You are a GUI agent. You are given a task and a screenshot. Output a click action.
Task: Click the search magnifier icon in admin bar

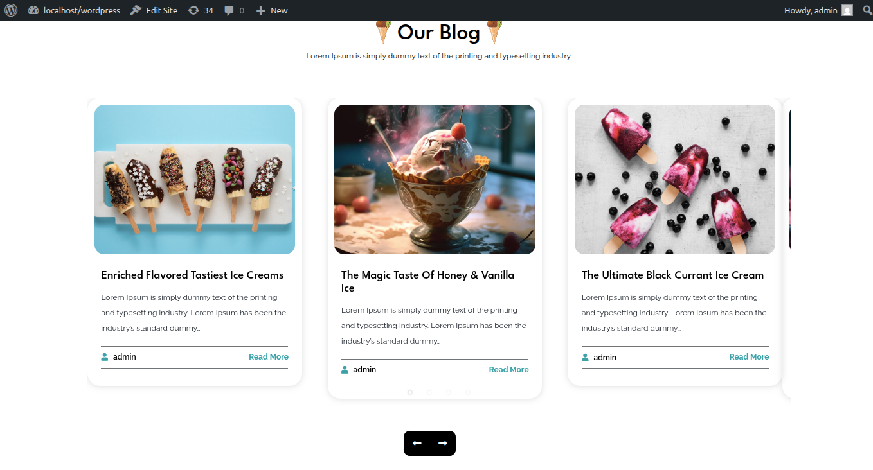pos(867,10)
